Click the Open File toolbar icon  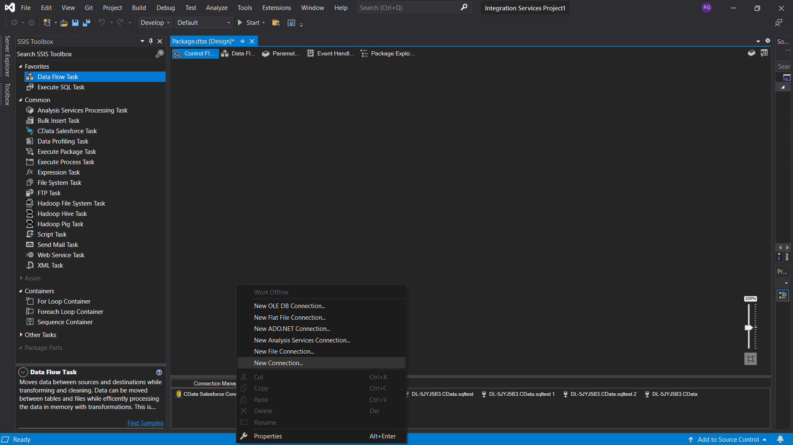[x=64, y=23]
